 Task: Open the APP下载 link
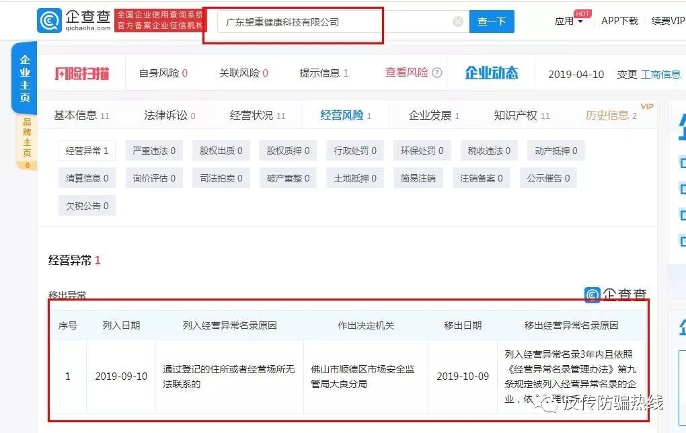619,21
